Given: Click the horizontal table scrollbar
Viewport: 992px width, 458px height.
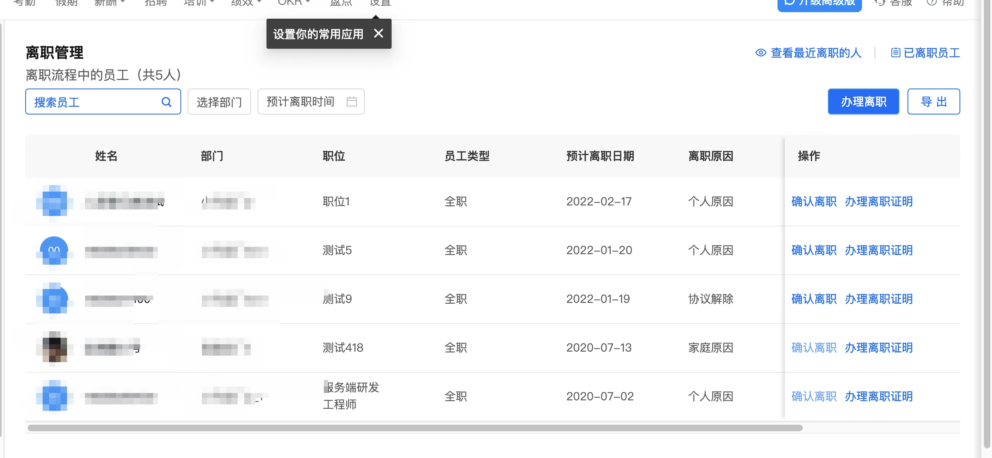Looking at the screenshot, I should tap(414, 428).
